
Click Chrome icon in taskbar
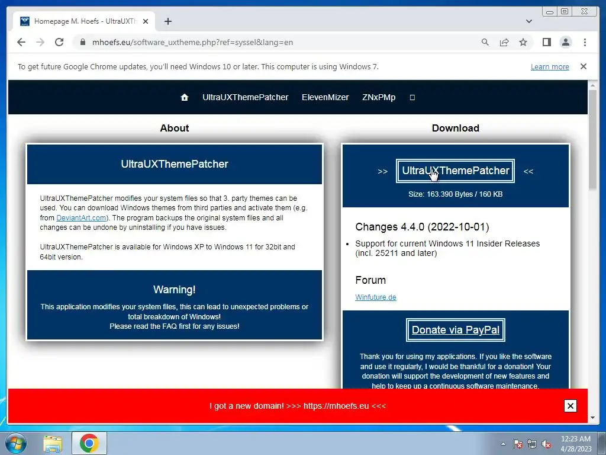tap(89, 443)
